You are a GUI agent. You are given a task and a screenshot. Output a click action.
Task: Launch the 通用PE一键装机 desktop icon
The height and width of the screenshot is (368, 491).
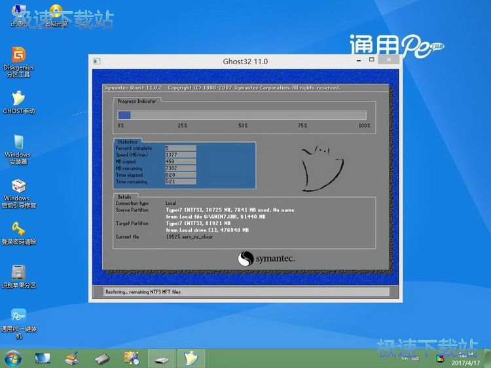[x=19, y=324]
